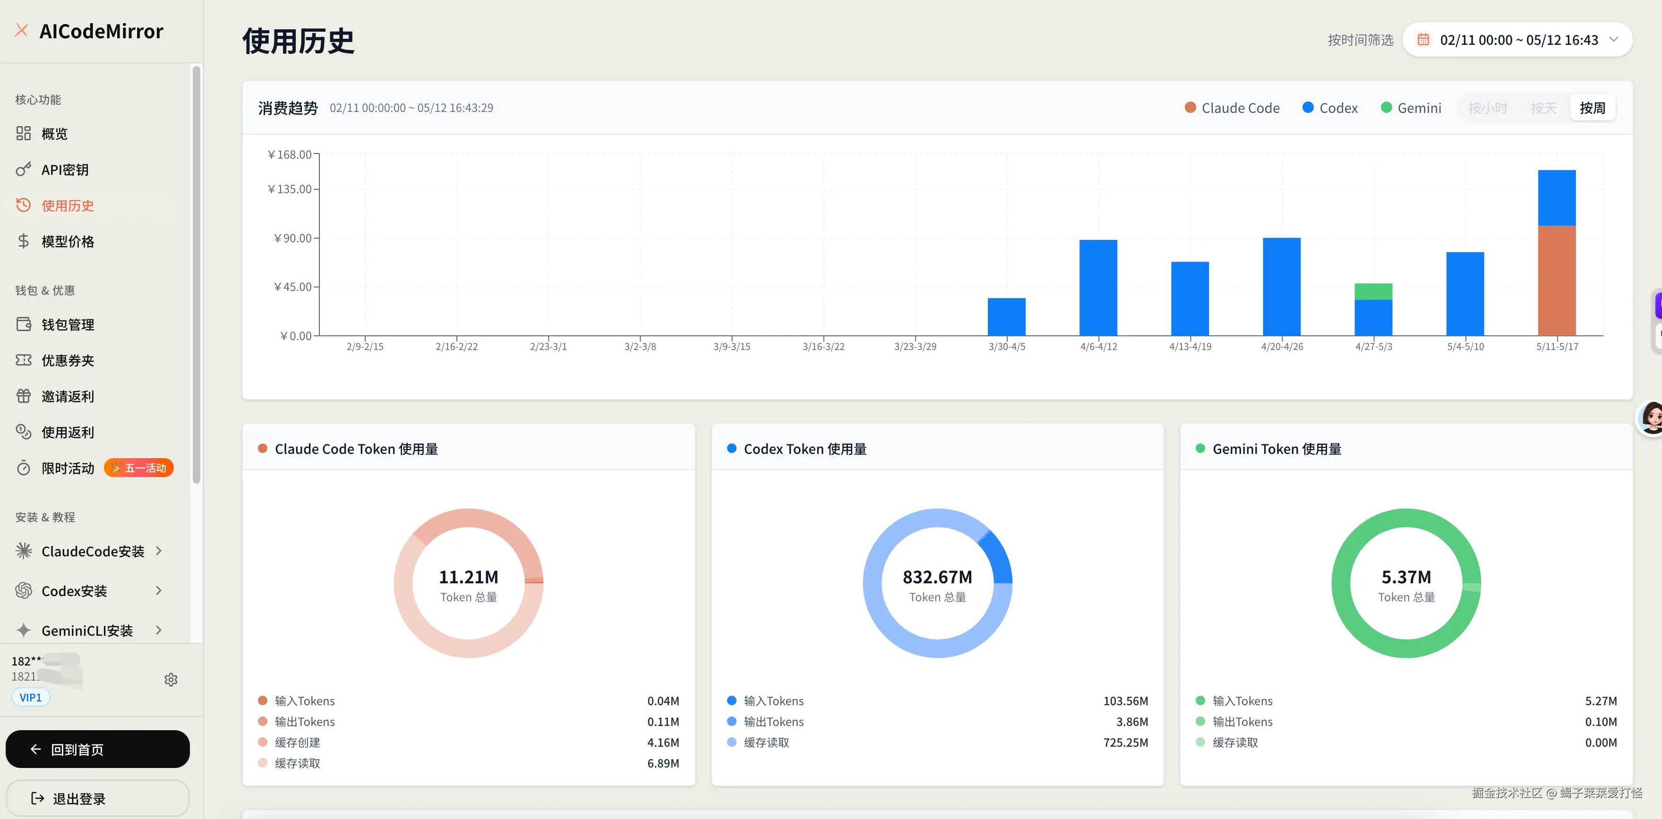Image resolution: width=1662 pixels, height=819 pixels.
Task: Click the Codex安装 OpenAI icon
Action: click(x=23, y=591)
